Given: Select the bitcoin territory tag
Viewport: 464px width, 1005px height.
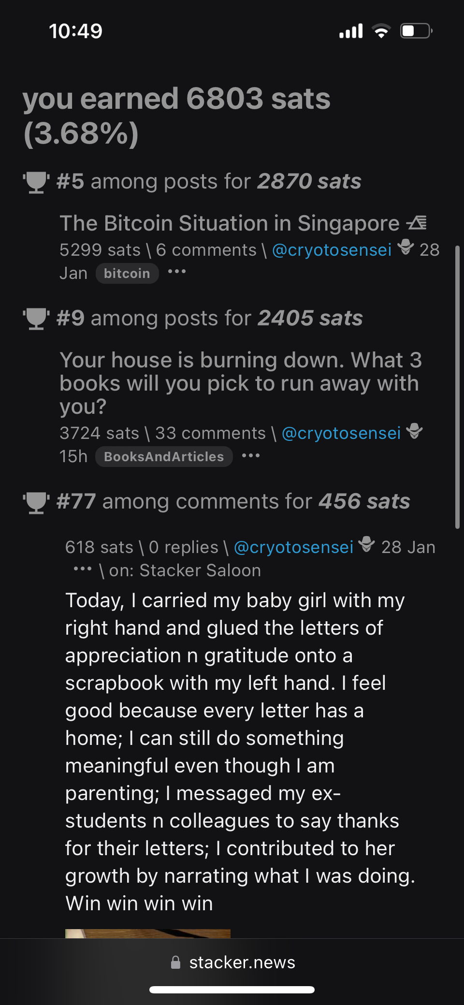Looking at the screenshot, I should click(x=127, y=274).
